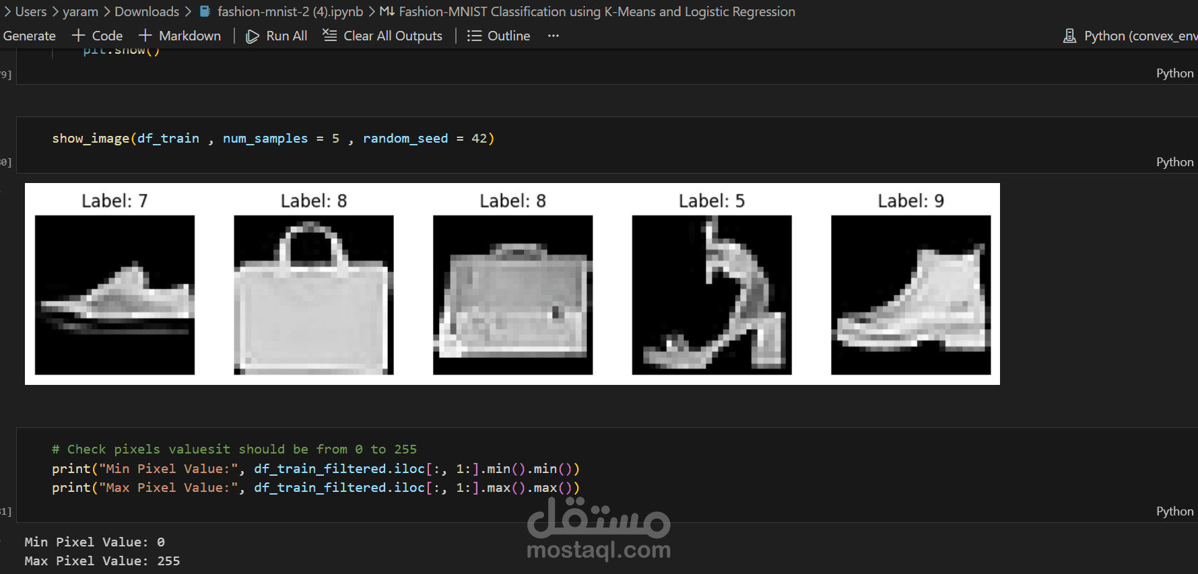
Task: Click the Python language label of show_image cell
Action: (x=1174, y=162)
